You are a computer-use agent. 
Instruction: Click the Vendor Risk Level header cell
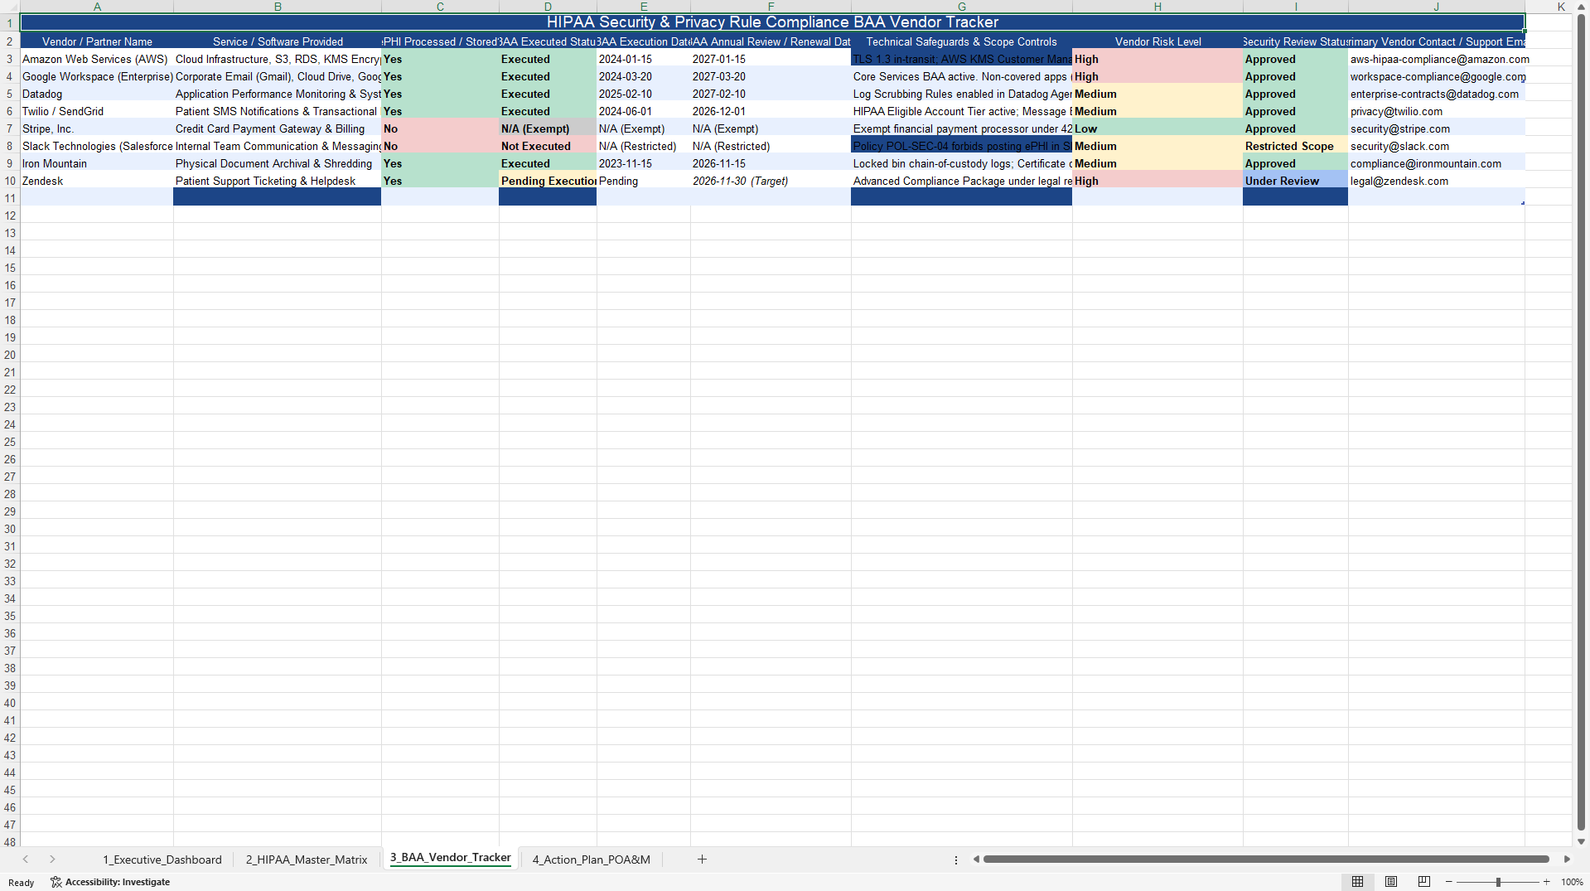pyautogui.click(x=1157, y=41)
